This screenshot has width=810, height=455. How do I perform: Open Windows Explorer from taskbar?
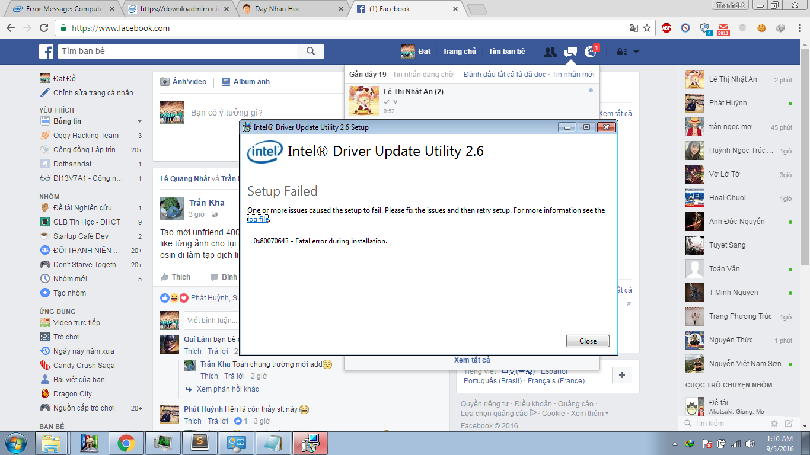click(50, 443)
